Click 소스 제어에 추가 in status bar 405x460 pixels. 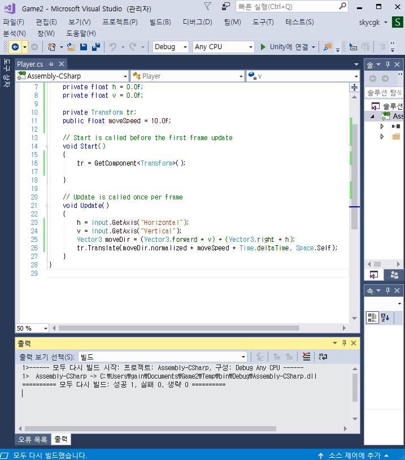coord(355,455)
